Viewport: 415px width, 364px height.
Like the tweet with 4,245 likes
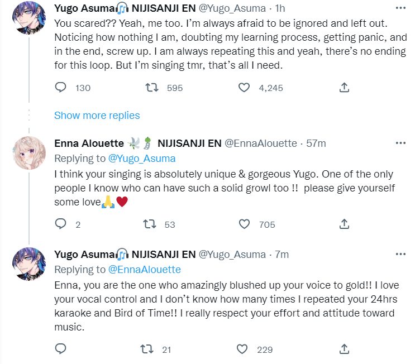tap(244, 88)
